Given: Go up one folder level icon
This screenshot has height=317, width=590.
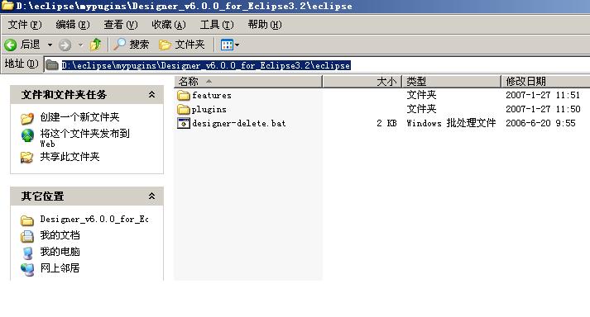Looking at the screenshot, I should (x=95, y=45).
